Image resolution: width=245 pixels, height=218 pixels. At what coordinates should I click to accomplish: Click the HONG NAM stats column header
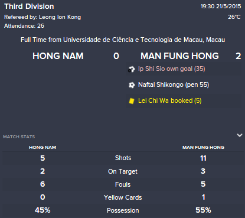click(43, 148)
